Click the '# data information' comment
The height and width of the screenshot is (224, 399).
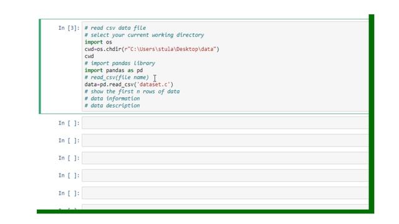point(112,98)
